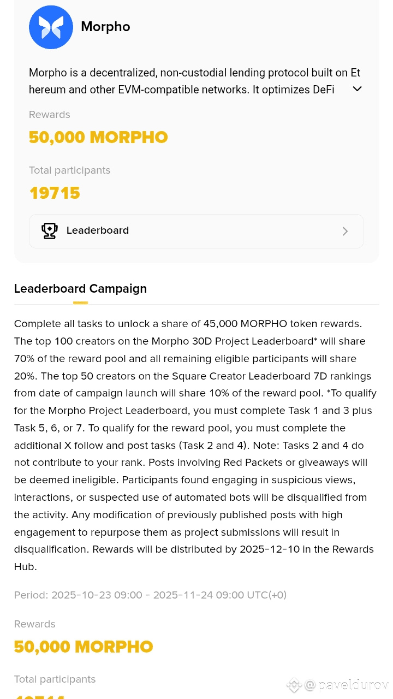
Task: Click the @paveldurov watermark handle
Action: pos(346,685)
